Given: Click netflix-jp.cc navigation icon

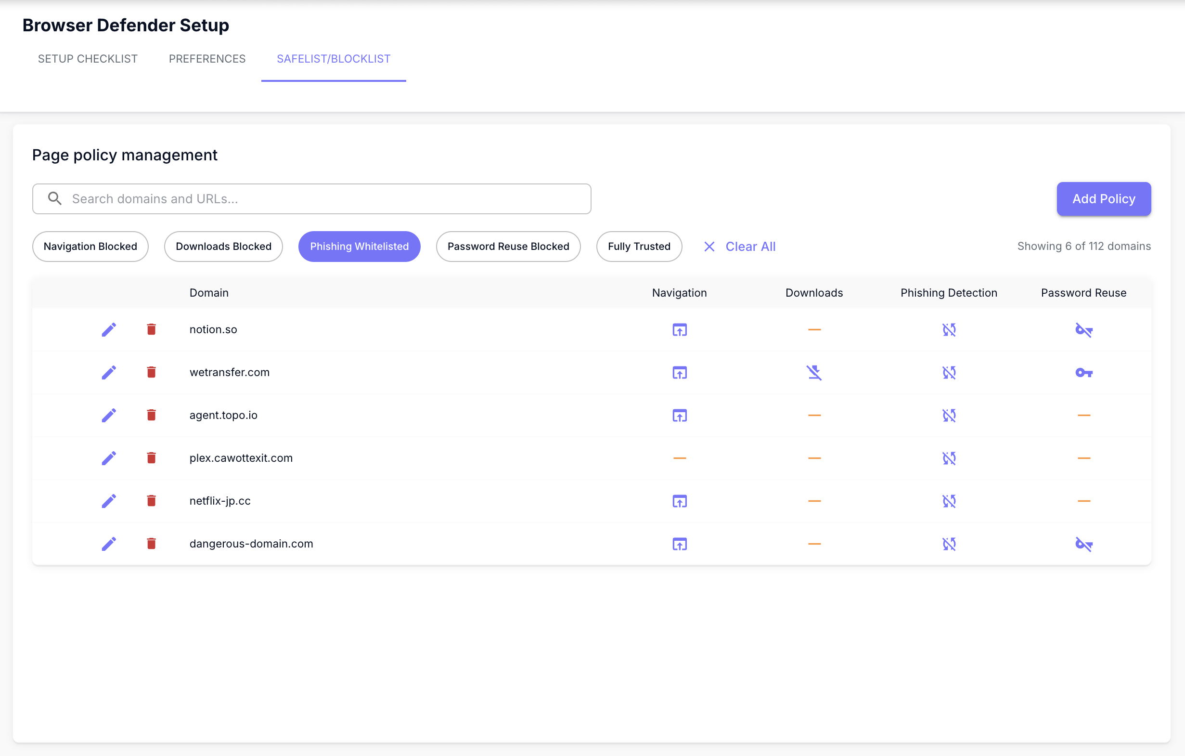Looking at the screenshot, I should point(679,501).
